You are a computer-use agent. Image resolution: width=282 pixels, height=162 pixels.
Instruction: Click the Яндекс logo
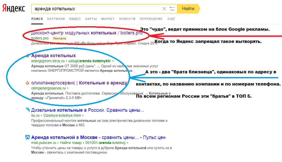[14, 8]
